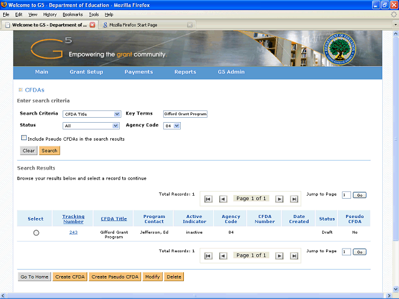This screenshot has height=299, width=399.
Task: Click 'Draft' status cell
Action: 327,232
